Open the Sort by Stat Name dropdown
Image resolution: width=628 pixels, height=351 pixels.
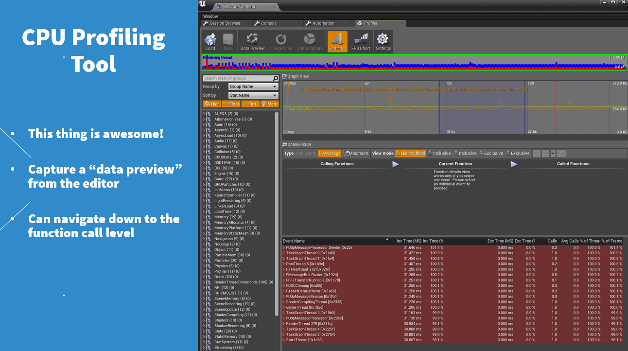[x=253, y=95]
